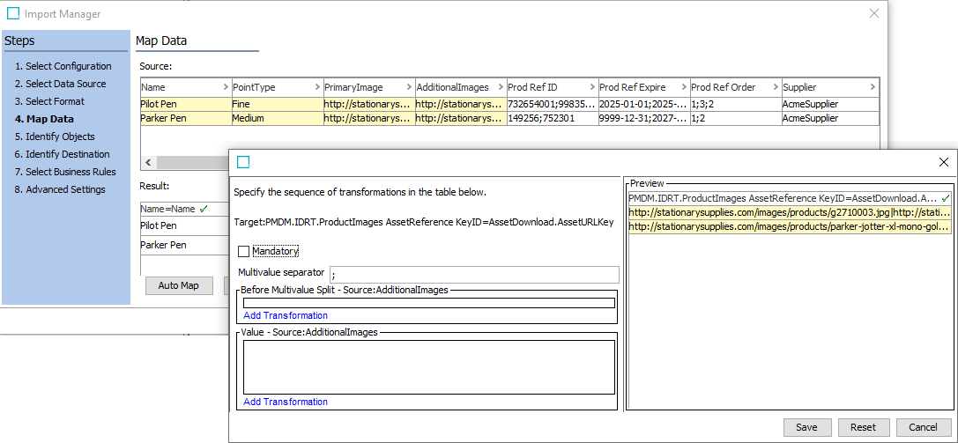This screenshot has height=443, width=958.
Task: Click the green checkmark in Preview header
Action: (946, 199)
